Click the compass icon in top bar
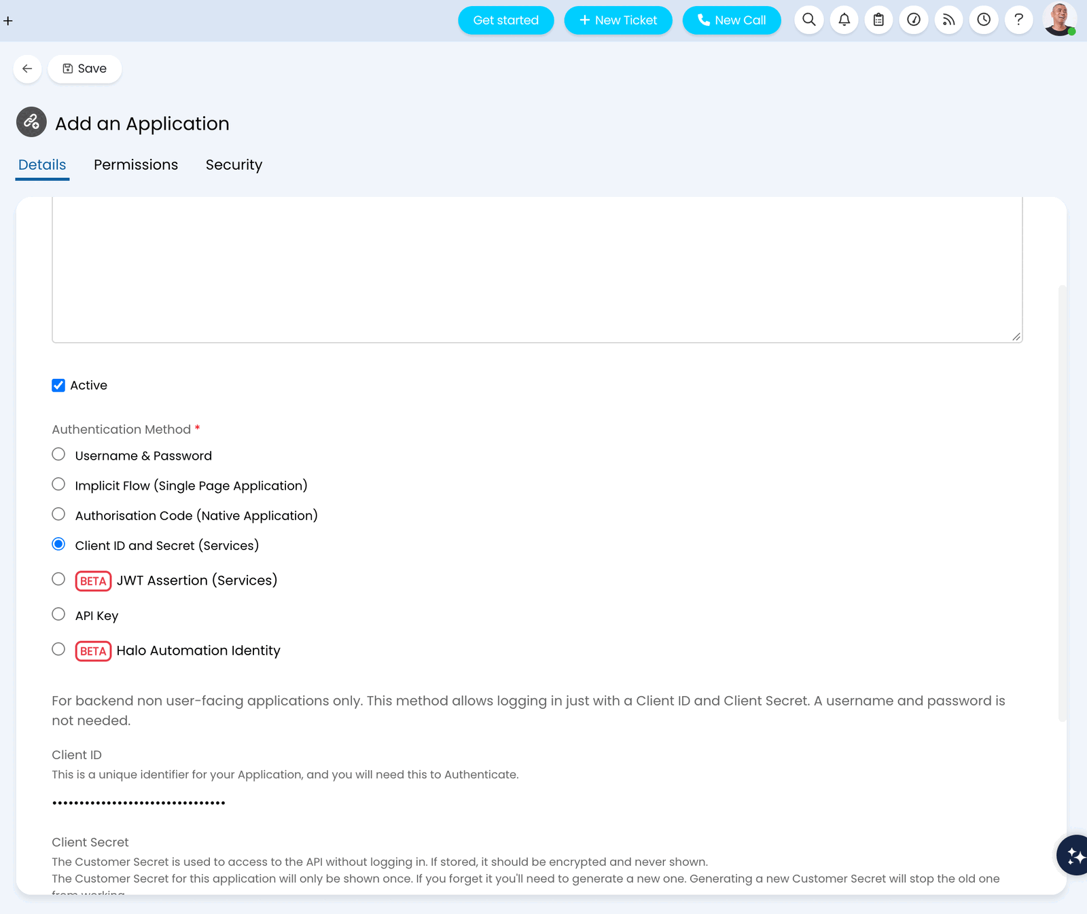 (x=914, y=20)
